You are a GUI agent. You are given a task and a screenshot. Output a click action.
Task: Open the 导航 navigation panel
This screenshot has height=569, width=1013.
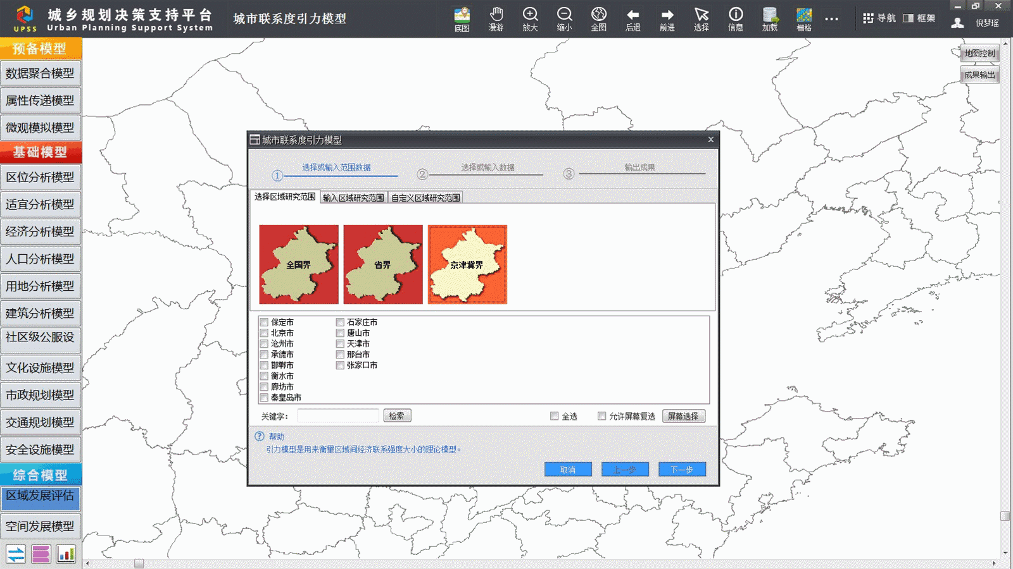(879, 18)
